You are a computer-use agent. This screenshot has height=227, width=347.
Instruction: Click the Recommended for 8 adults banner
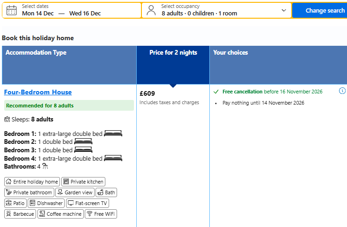click(x=69, y=106)
